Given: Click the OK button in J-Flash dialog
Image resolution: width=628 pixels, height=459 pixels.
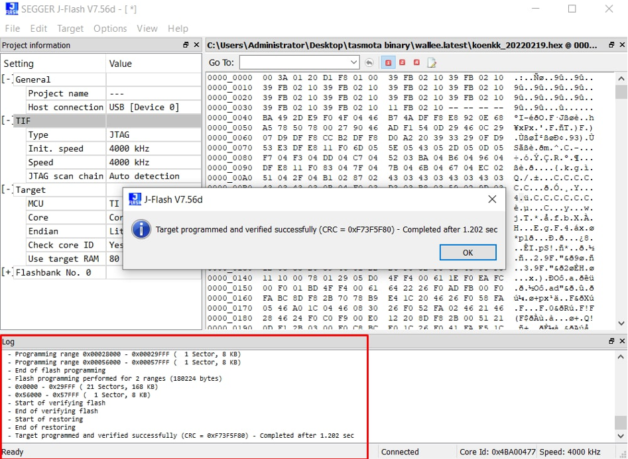Looking at the screenshot, I should pyautogui.click(x=468, y=252).
